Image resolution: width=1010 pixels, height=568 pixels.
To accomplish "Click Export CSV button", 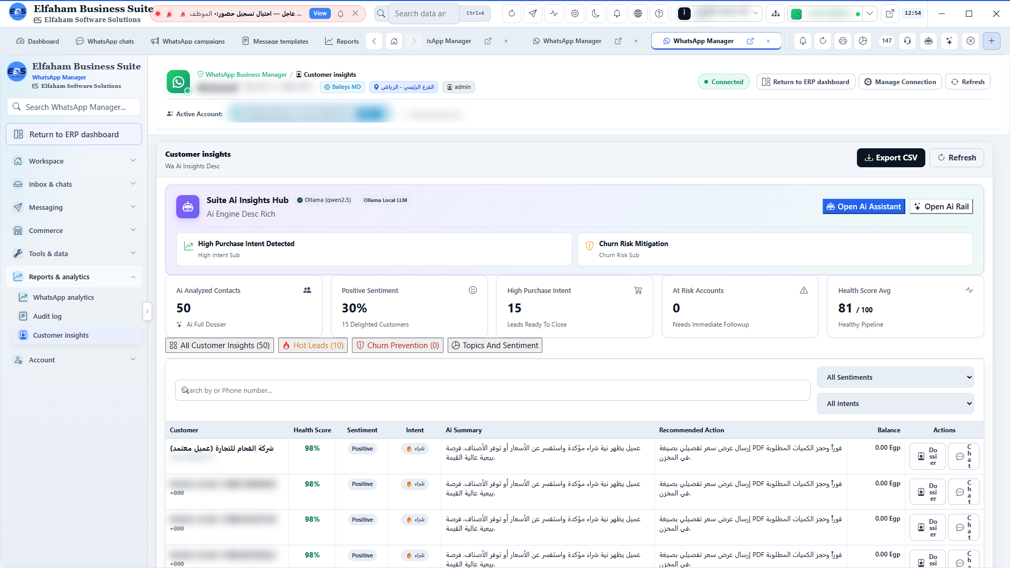I will [891, 158].
